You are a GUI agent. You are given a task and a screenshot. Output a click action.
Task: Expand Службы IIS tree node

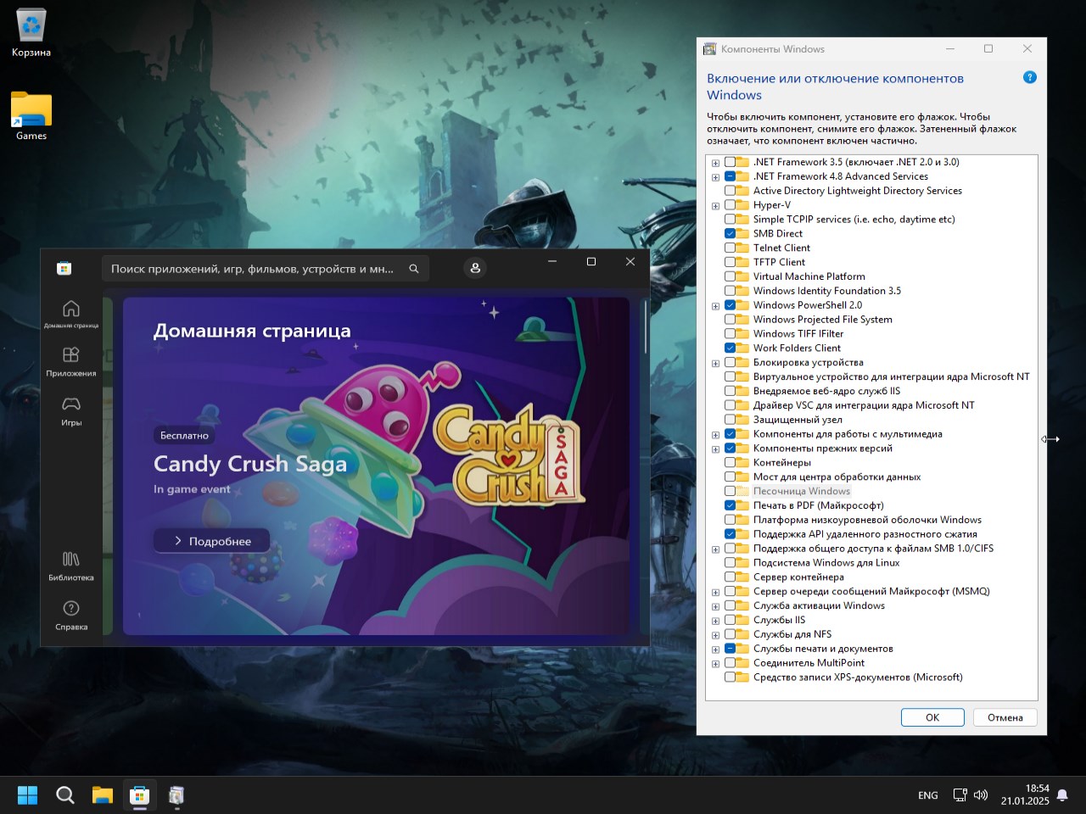coord(715,621)
